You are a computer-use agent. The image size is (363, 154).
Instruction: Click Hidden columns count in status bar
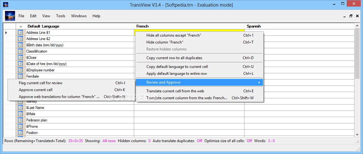point(150,141)
